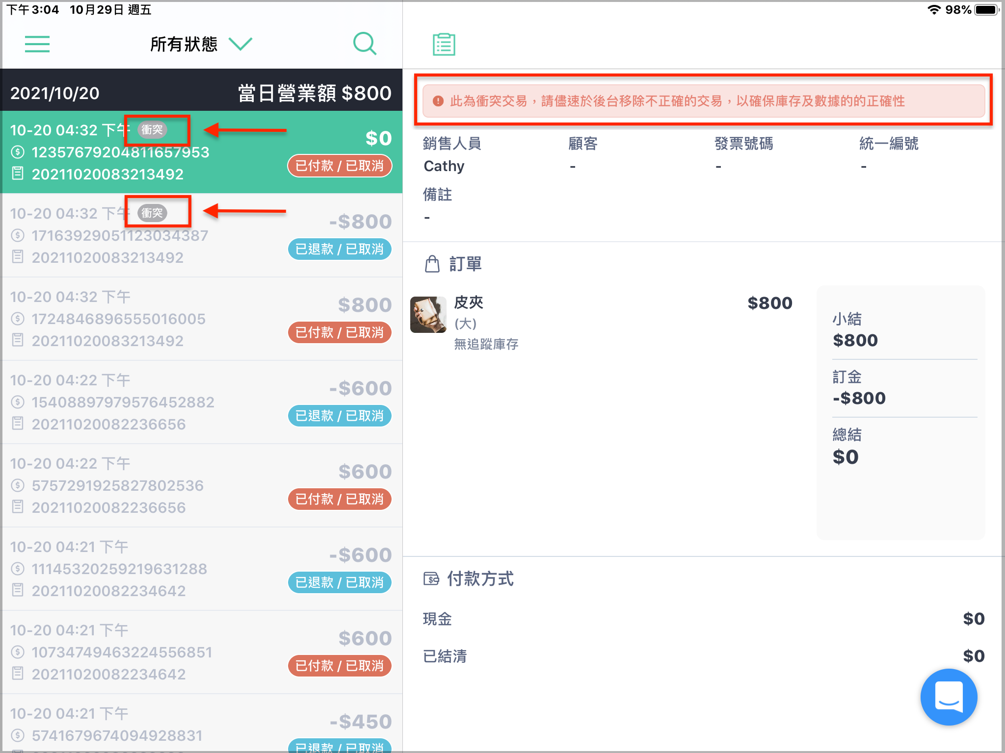Image resolution: width=1005 pixels, height=753 pixels.
Task: Tap the 衝突 tag on the selected transaction
Action: point(152,130)
